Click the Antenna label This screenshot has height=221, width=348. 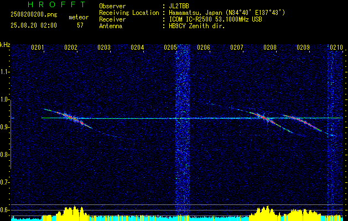click(111, 26)
